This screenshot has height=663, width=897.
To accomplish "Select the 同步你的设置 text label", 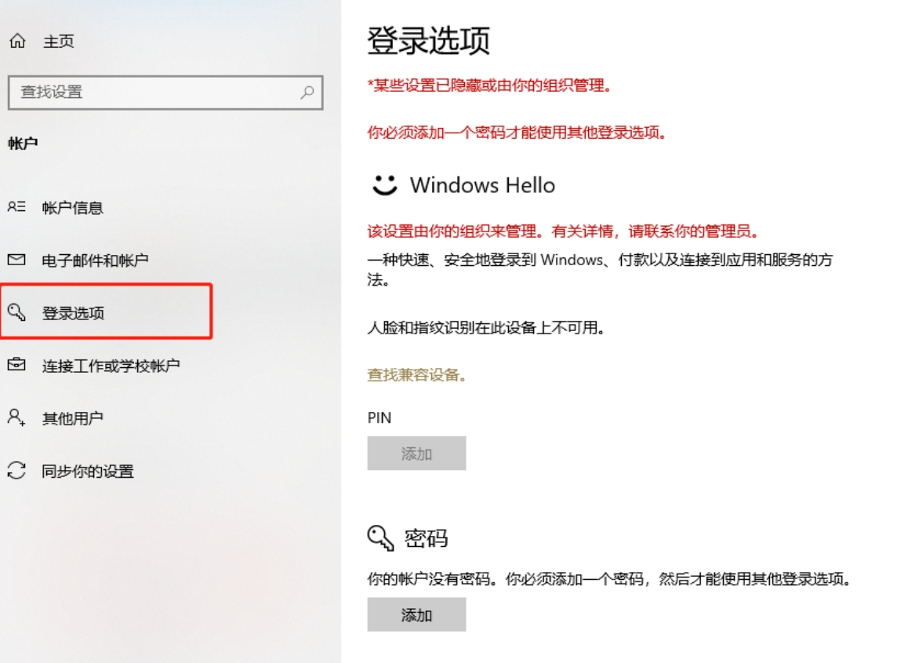I will click(x=88, y=471).
